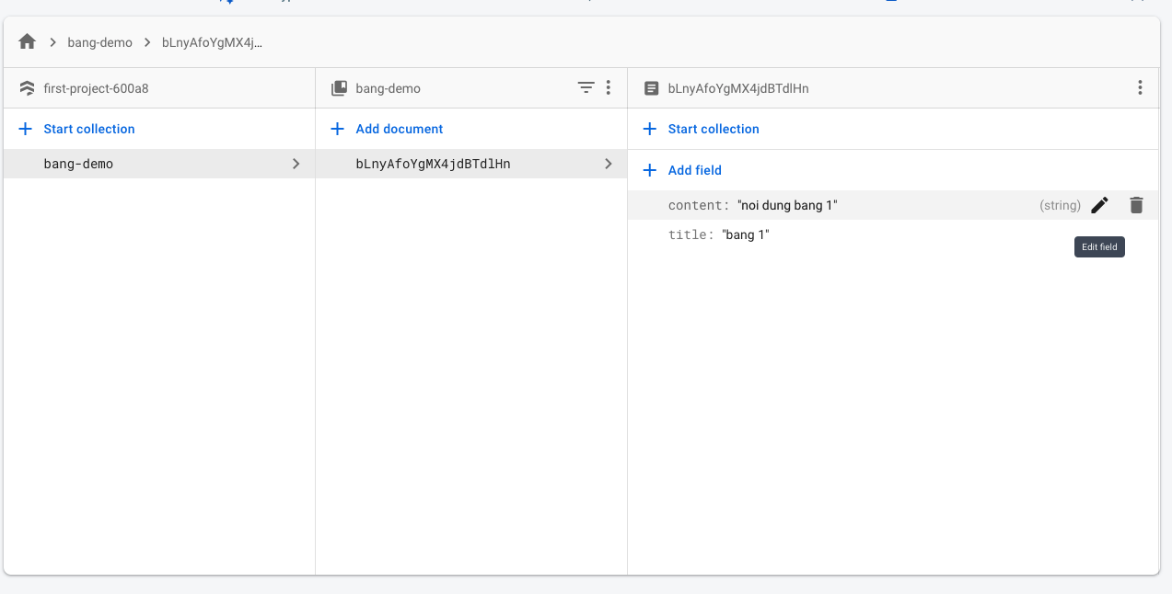Open the filter icon in bang-demo column

(x=586, y=88)
